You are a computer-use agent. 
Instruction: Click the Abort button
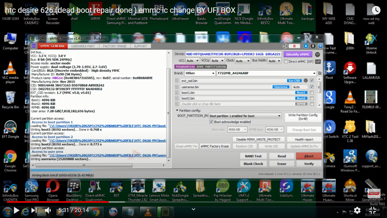(x=309, y=156)
